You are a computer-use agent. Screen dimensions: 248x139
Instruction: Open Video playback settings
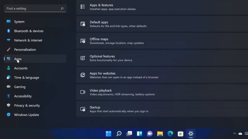(162, 92)
